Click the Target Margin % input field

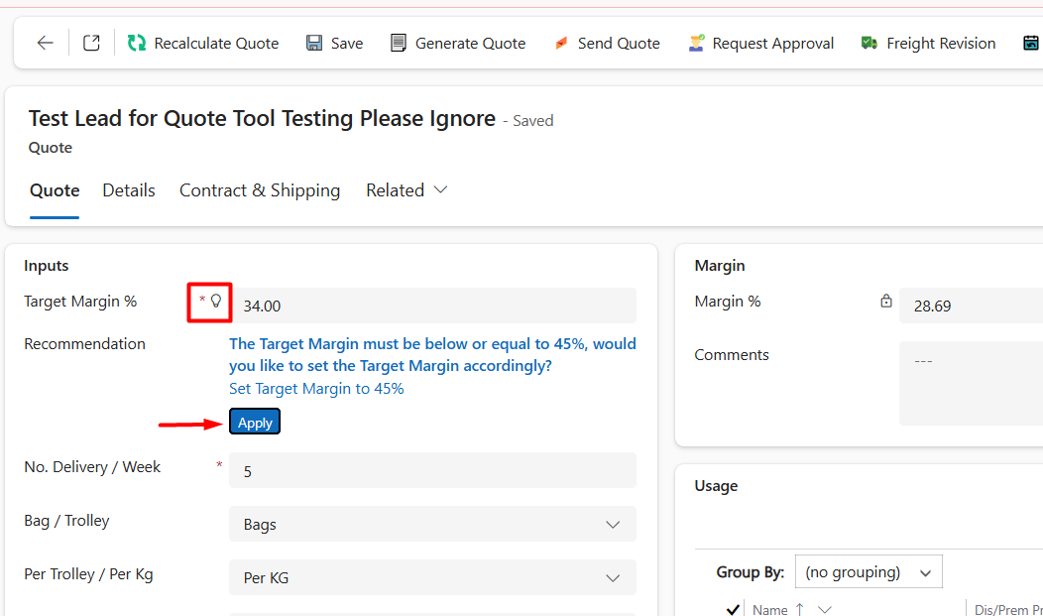click(x=432, y=306)
